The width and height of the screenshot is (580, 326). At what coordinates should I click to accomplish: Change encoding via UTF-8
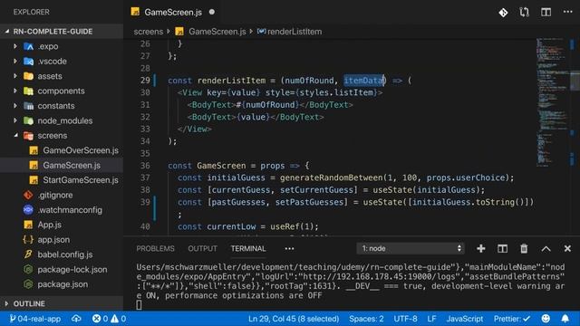pos(405,319)
